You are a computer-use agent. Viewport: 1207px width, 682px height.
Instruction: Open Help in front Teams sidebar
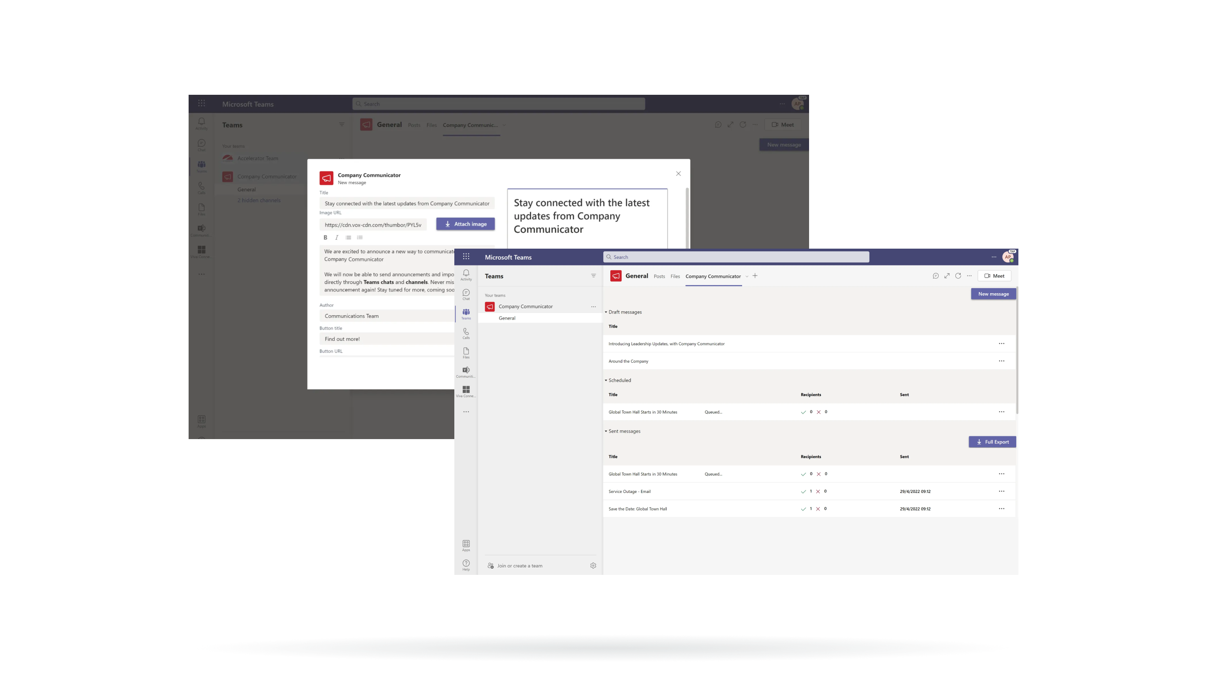tap(466, 565)
